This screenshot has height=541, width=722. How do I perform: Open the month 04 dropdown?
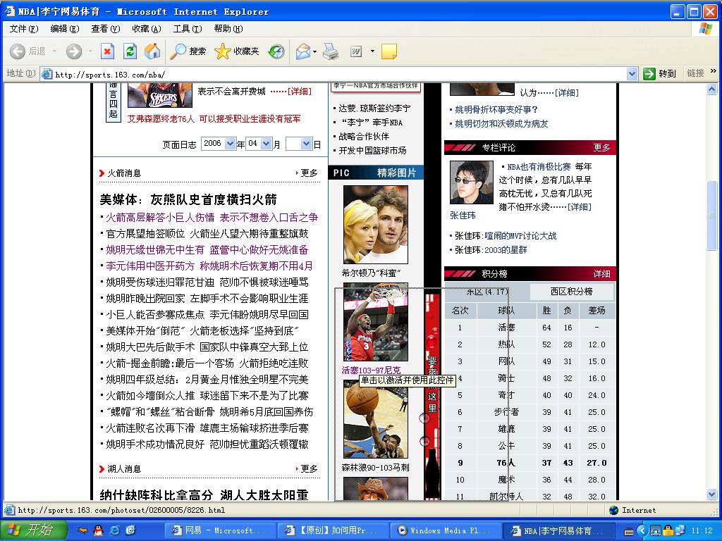266,144
